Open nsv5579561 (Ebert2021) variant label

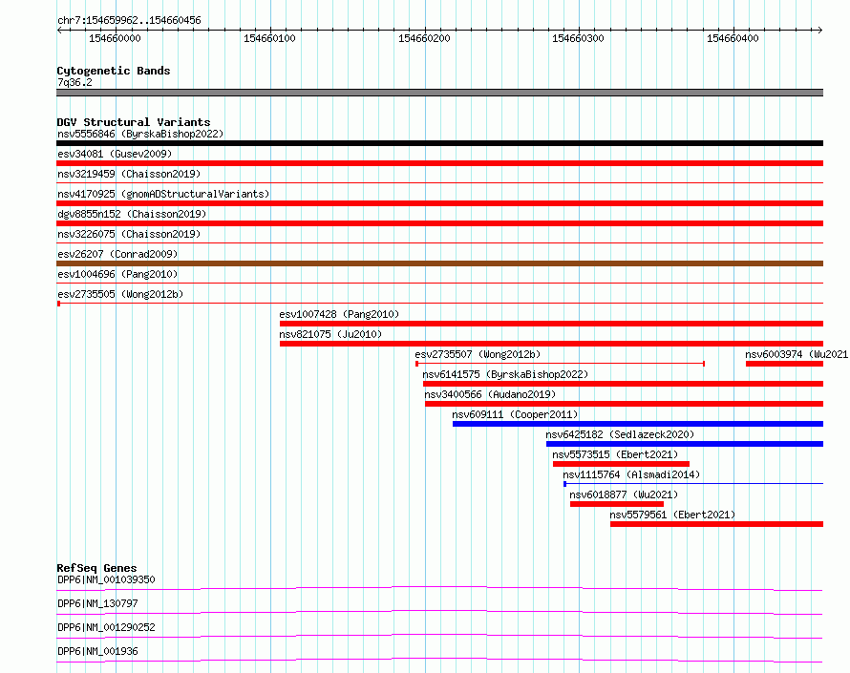[672, 515]
